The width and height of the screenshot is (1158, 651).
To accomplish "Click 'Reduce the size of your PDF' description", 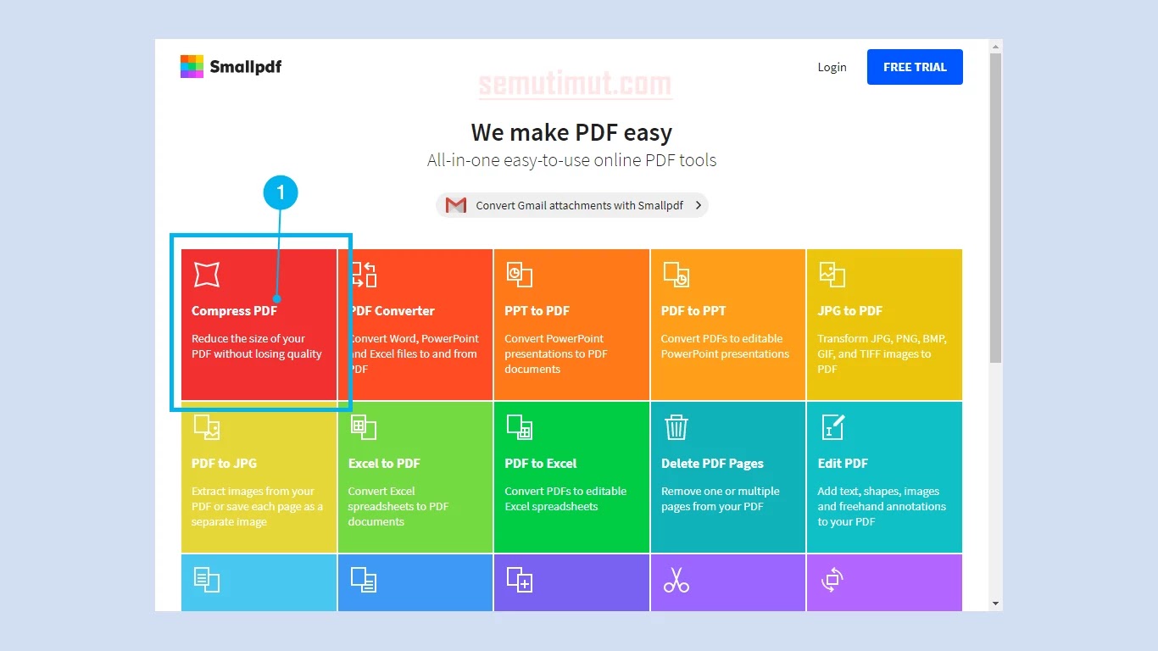I will [x=257, y=347].
